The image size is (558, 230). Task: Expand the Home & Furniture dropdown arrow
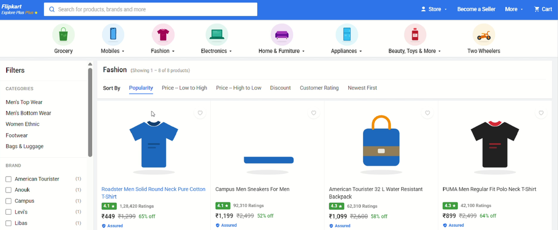click(x=304, y=52)
